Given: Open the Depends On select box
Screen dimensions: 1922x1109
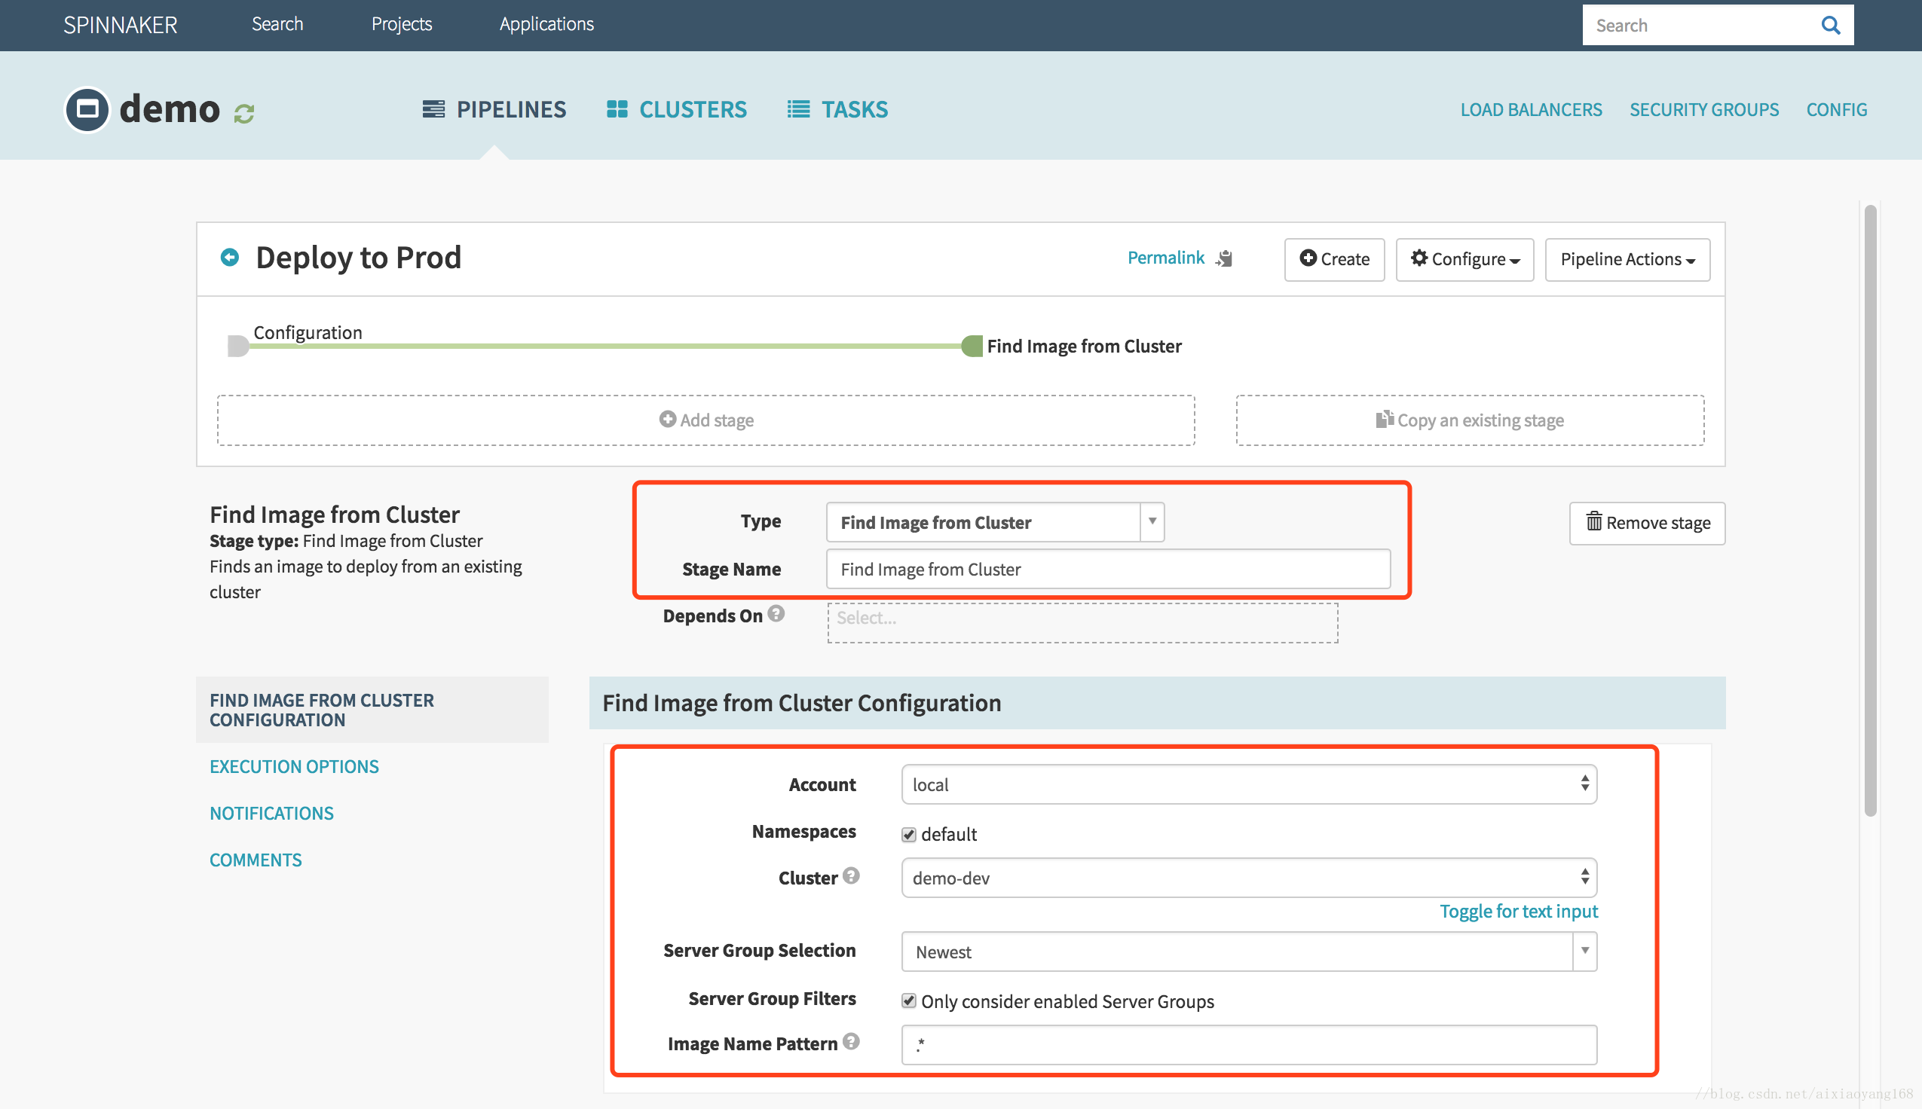Looking at the screenshot, I should tap(1082, 622).
